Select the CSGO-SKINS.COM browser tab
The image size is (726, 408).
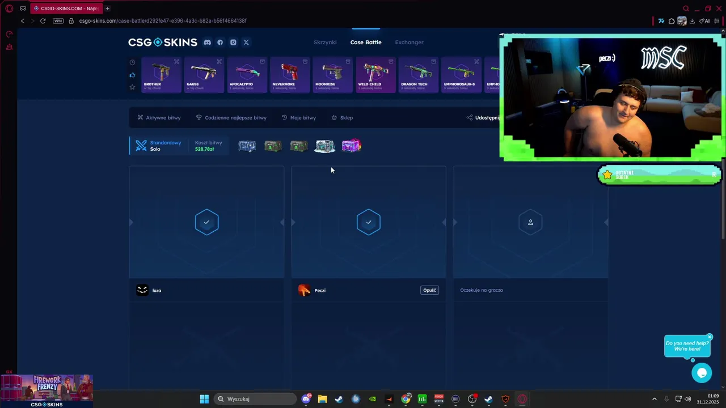(x=65, y=8)
